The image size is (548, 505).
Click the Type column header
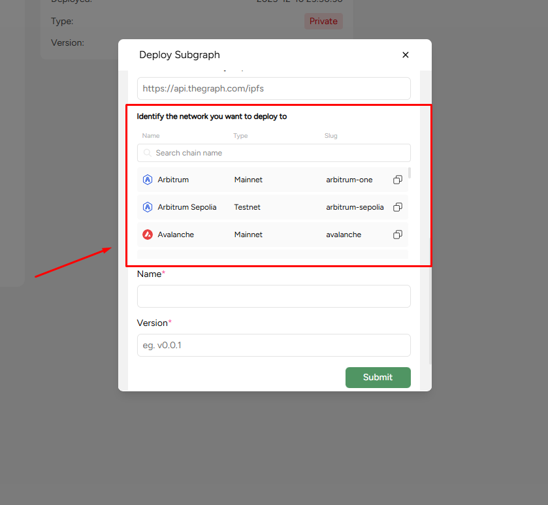pos(240,136)
